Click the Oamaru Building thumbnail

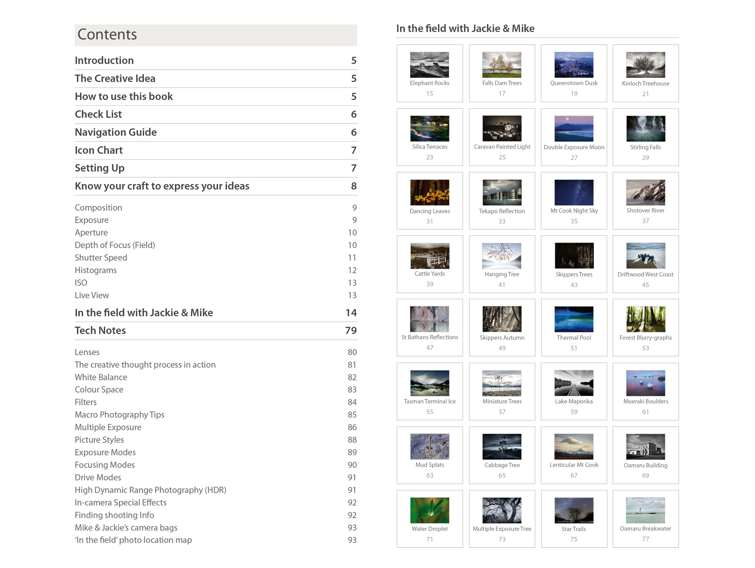click(x=645, y=447)
